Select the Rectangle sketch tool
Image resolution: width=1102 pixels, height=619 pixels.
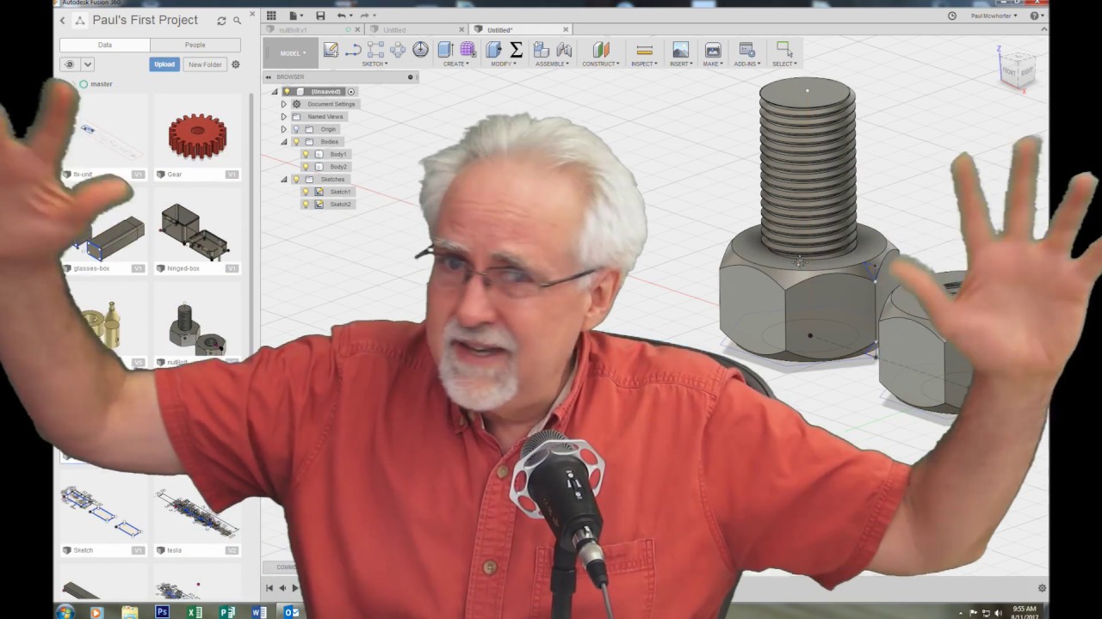pyautogui.click(x=375, y=50)
